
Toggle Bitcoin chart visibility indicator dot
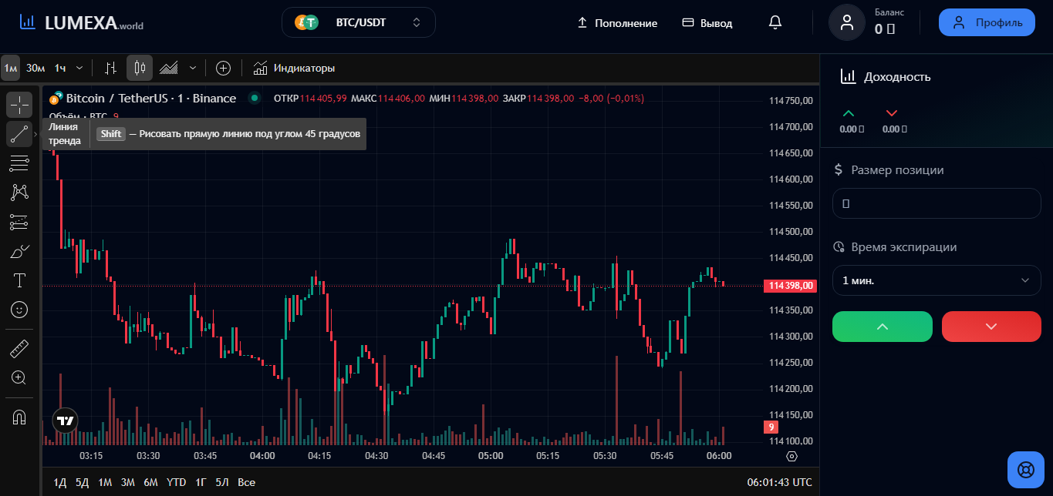point(255,99)
